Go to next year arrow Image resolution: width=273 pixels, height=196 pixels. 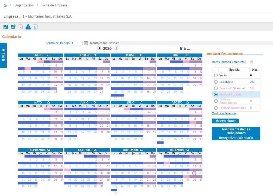[x=116, y=48]
